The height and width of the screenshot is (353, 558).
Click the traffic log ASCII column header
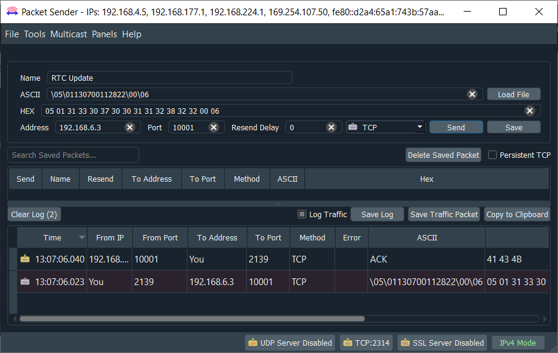[x=427, y=237]
